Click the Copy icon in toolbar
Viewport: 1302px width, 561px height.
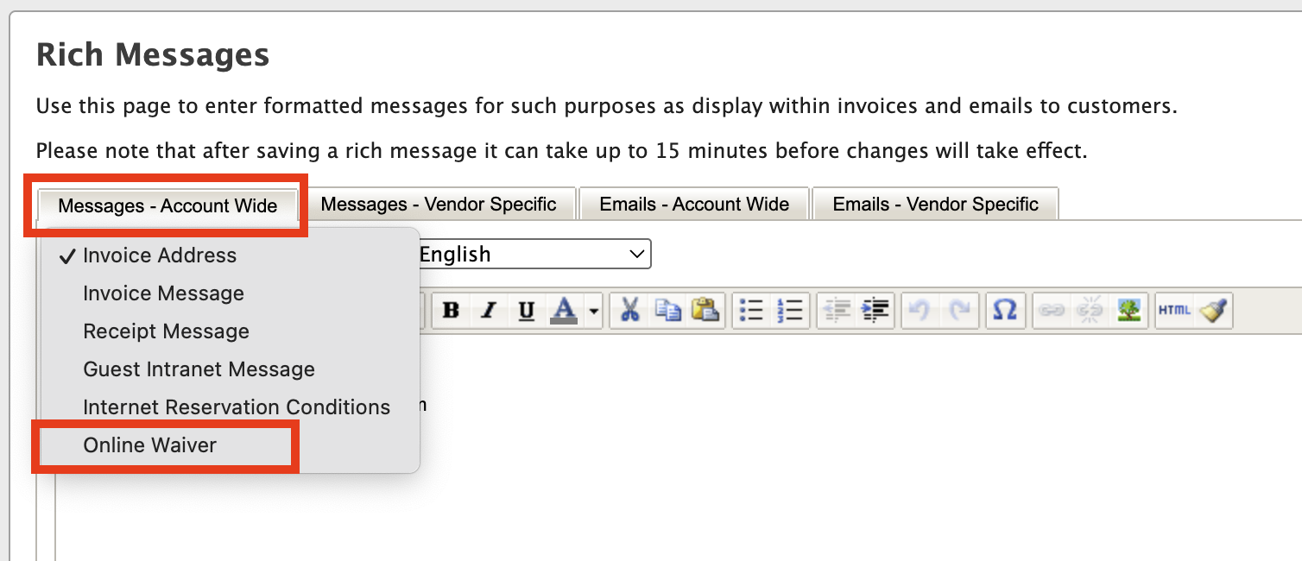pos(667,311)
